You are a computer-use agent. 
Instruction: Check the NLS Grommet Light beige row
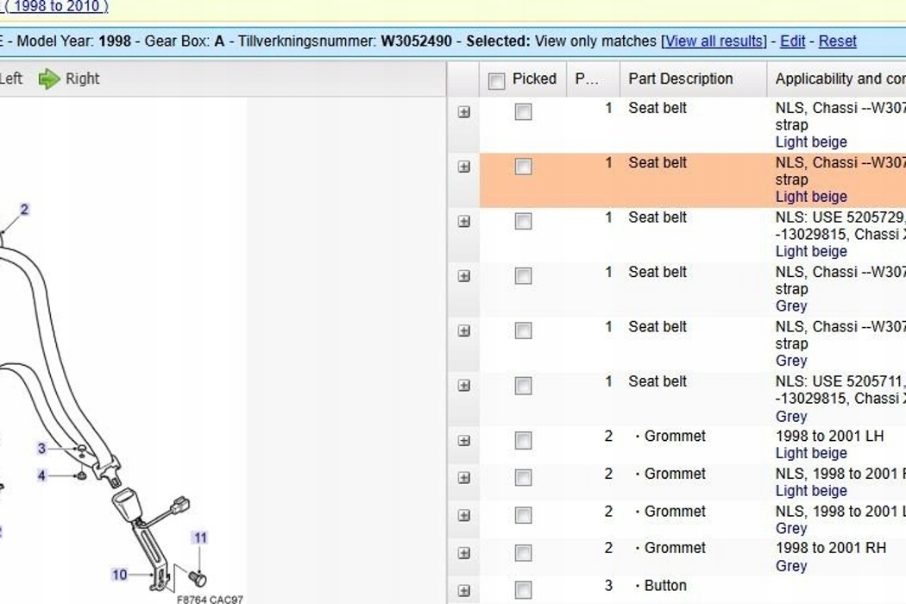tap(524, 478)
